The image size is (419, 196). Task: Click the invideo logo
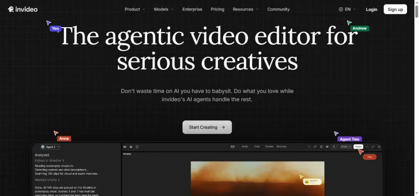23,9
